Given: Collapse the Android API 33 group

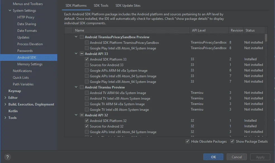Looking at the screenshot, I should (76, 54).
